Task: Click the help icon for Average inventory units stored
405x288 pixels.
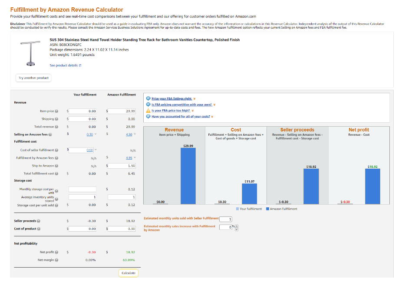Action: [56, 199]
